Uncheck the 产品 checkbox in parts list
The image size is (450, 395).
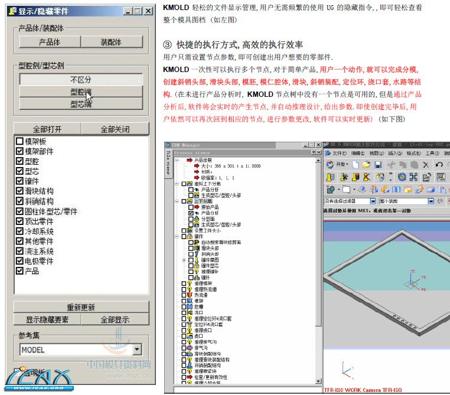(x=19, y=271)
